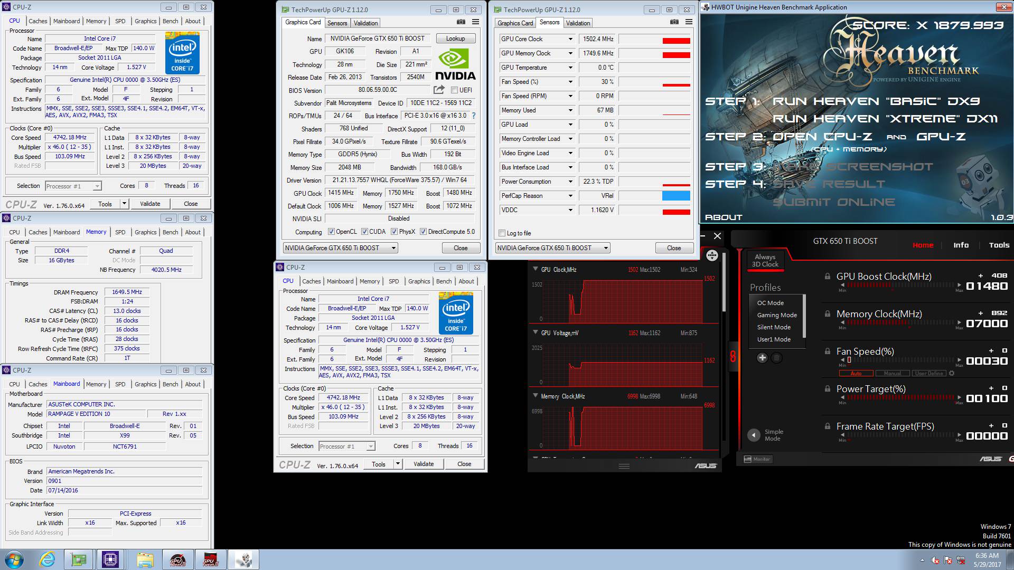The height and width of the screenshot is (570, 1014).
Task: Open the Tools dropdown arrow in the top-left CPU-Z window
Action: 124,204
